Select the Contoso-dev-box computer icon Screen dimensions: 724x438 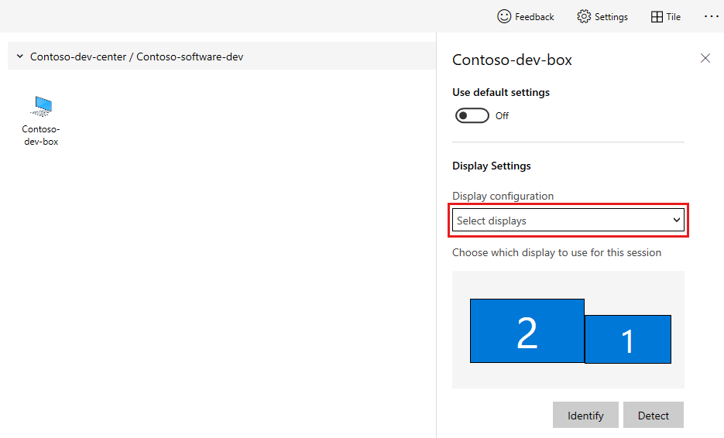42,106
